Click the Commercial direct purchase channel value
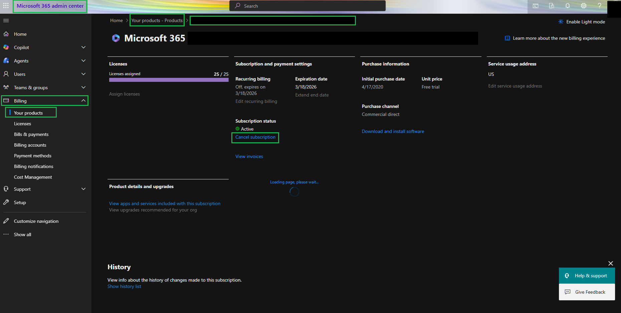This screenshot has width=621, height=313. 381,114
